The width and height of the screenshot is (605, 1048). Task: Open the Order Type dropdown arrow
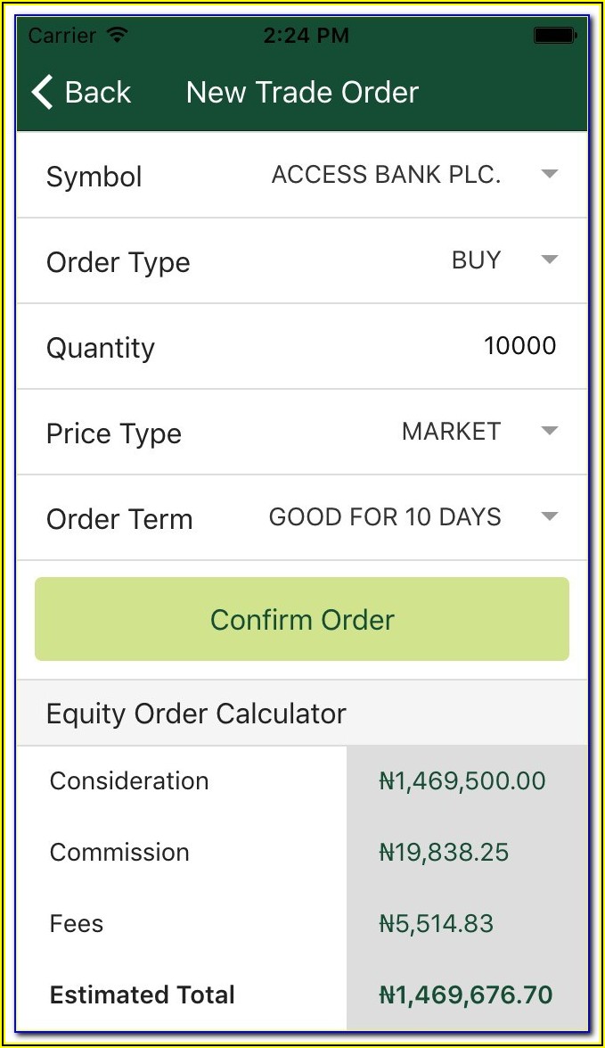click(x=550, y=260)
